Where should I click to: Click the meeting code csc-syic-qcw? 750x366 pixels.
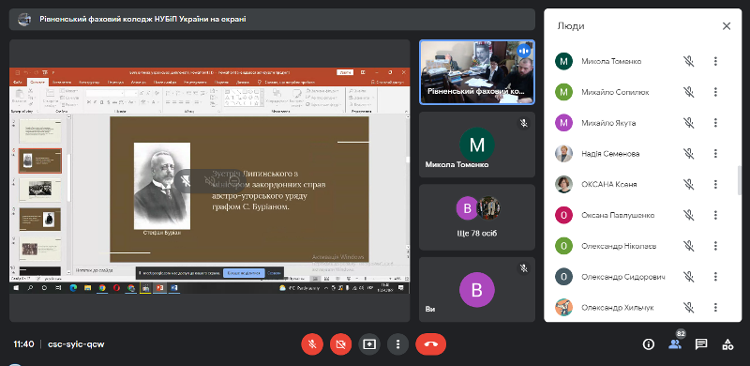pos(76,344)
